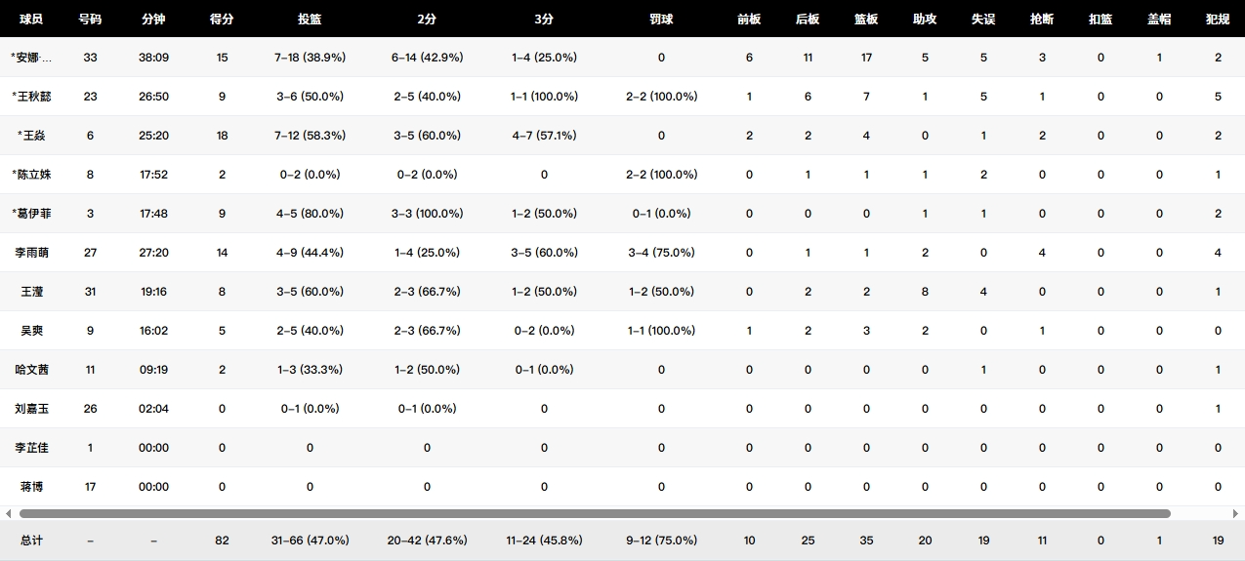
Task: Select the 3分 column header
Action: [544, 19]
